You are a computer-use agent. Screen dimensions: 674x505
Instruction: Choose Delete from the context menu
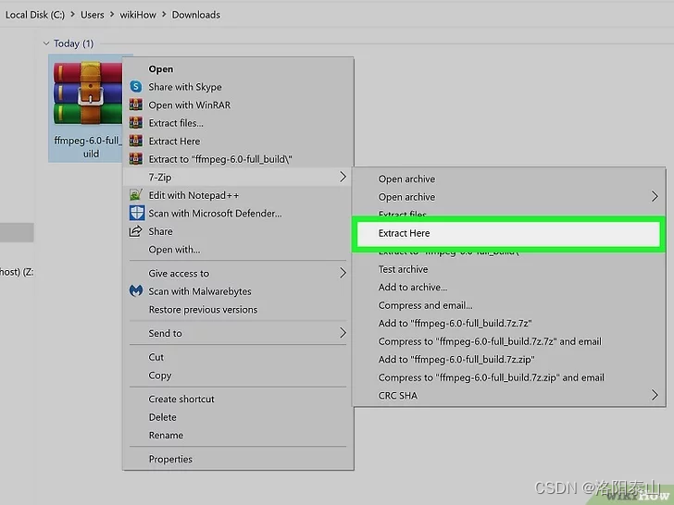[x=238, y=417]
